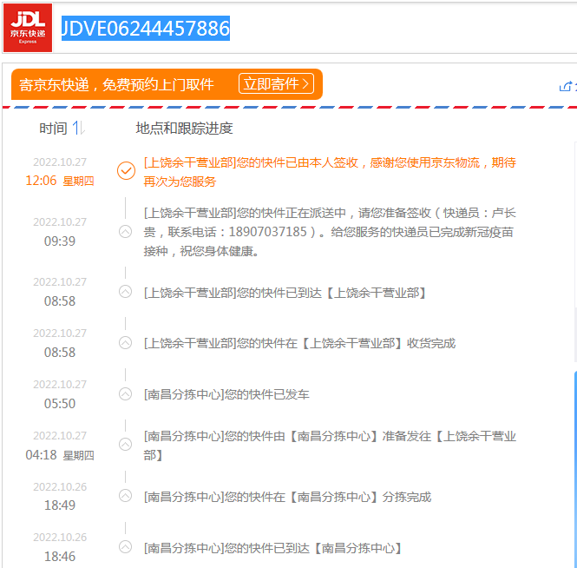This screenshot has width=577, height=568.
Task: Click the 分拣完成 tracking entry text
Action: point(287,497)
